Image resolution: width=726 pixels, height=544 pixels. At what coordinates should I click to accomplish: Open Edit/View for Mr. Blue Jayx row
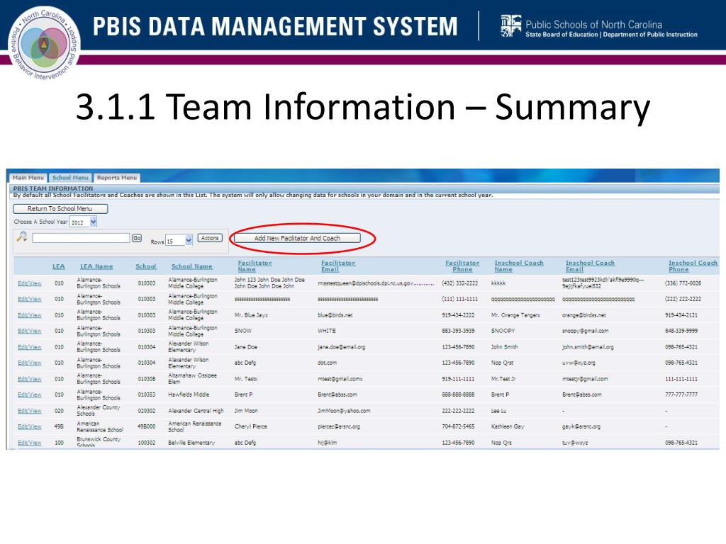[x=30, y=315]
